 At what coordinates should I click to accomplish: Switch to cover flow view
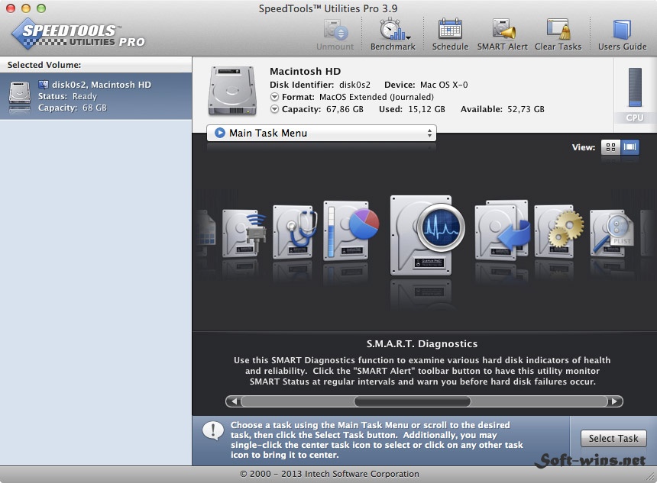coord(629,147)
